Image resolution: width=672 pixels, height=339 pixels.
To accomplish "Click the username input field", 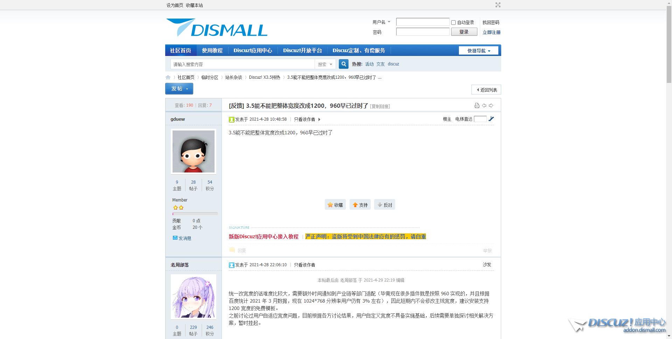I will coord(423,22).
